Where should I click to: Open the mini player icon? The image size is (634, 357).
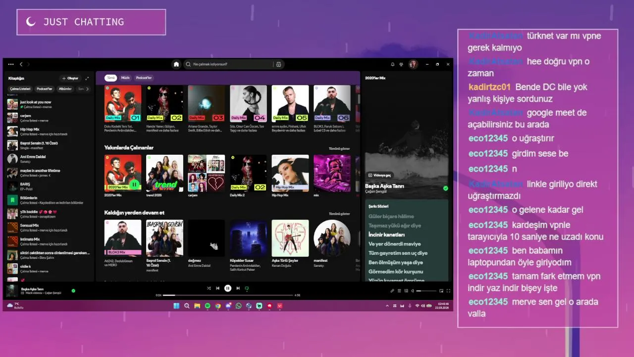click(x=442, y=291)
